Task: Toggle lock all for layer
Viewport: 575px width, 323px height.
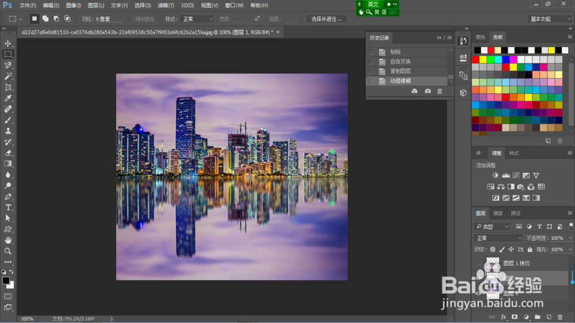Action: click(x=530, y=249)
